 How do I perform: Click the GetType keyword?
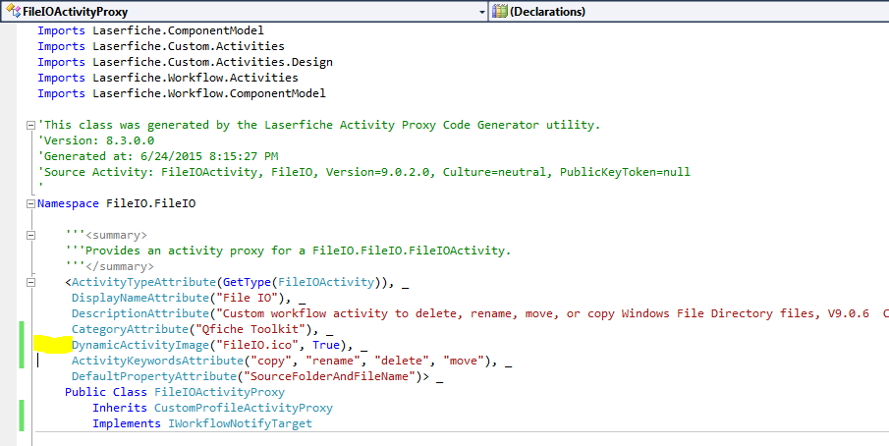coord(247,282)
